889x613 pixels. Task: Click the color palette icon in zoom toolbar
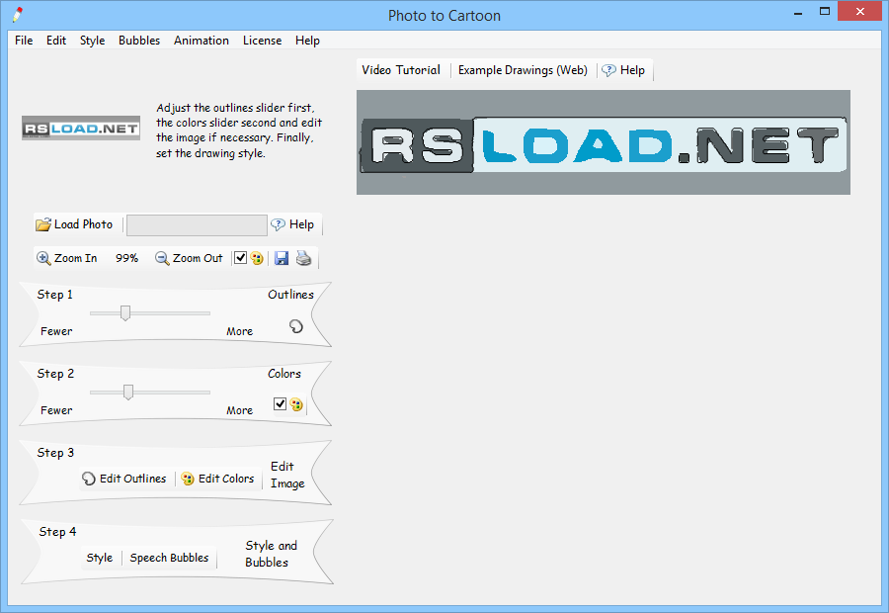tap(257, 258)
